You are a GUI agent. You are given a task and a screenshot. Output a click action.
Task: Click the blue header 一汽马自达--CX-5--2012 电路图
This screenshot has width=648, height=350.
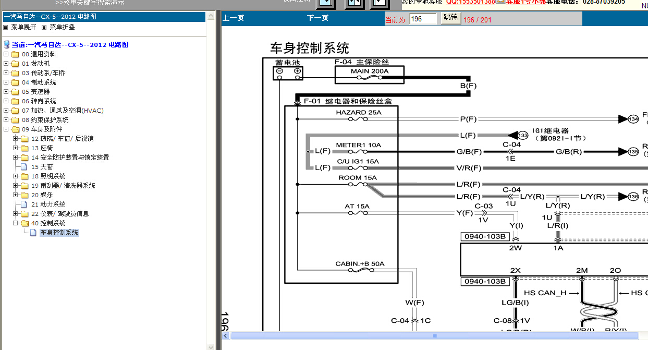pos(104,17)
